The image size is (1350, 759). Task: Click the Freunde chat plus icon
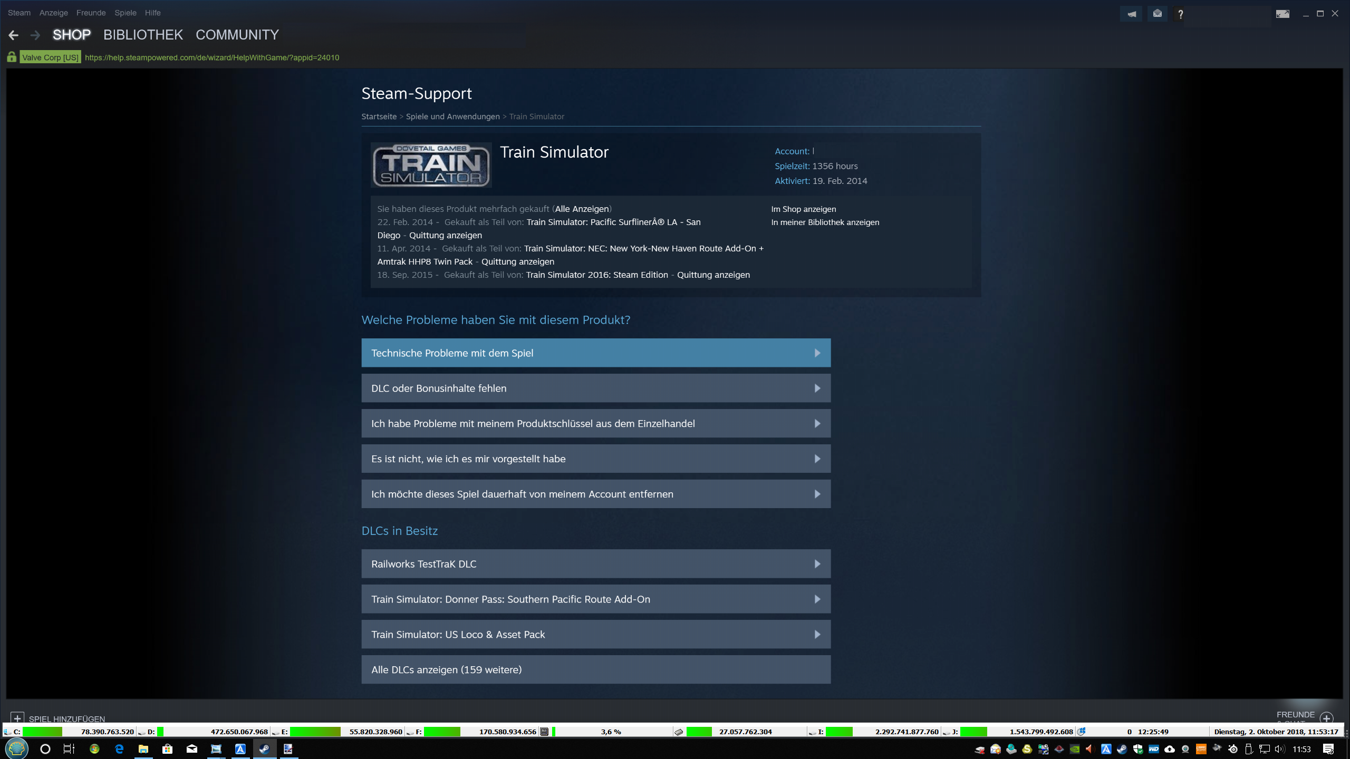click(1327, 718)
